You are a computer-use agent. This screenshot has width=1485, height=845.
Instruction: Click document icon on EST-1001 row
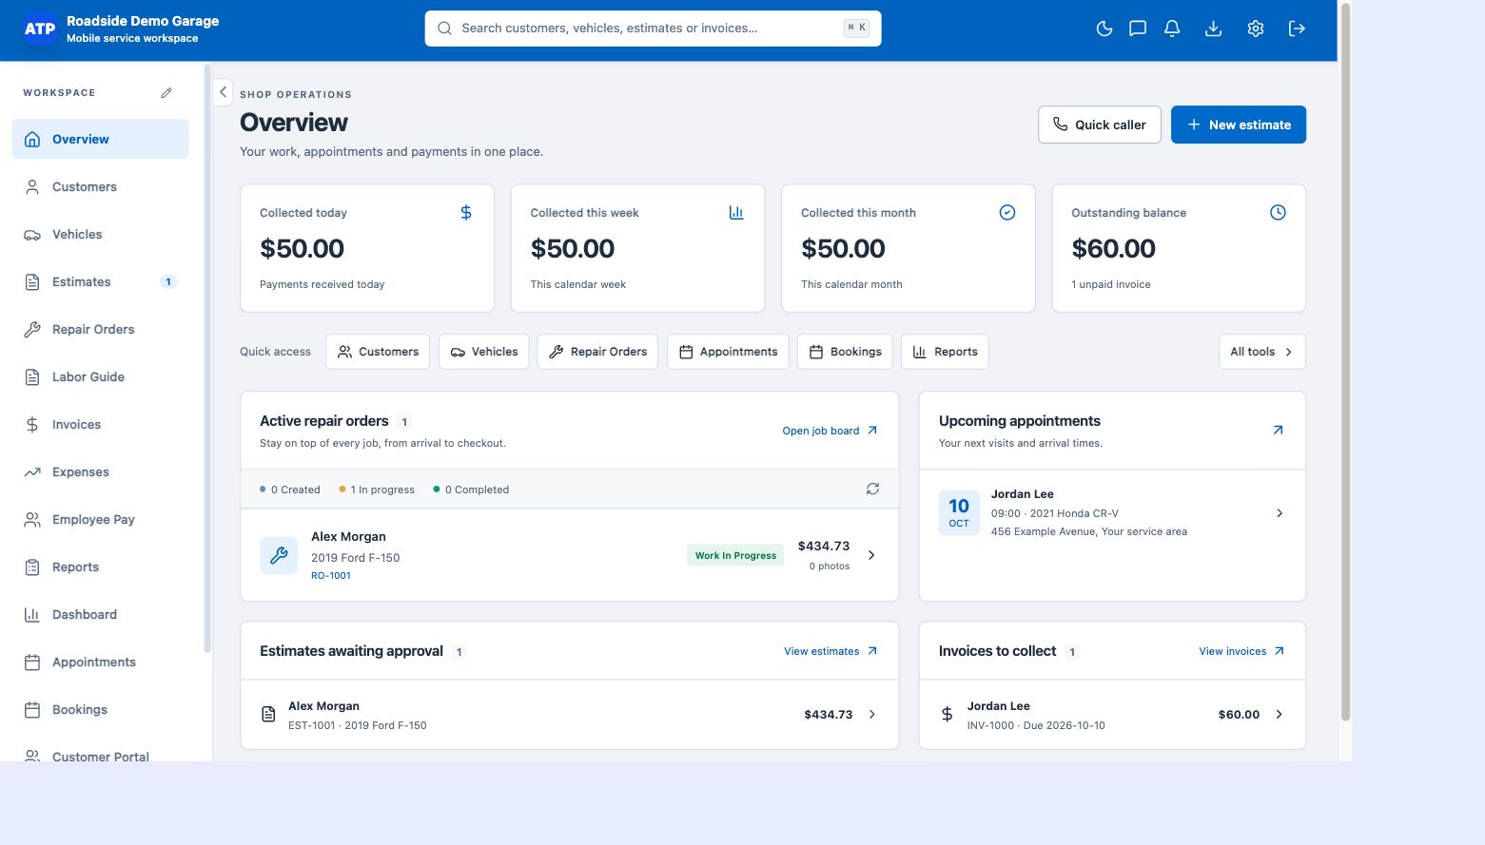click(x=268, y=714)
